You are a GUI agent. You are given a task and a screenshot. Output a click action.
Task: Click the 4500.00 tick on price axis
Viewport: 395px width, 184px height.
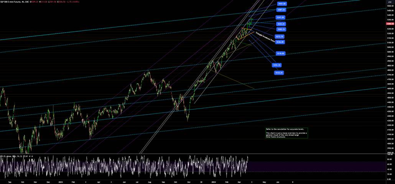coord(390,98)
